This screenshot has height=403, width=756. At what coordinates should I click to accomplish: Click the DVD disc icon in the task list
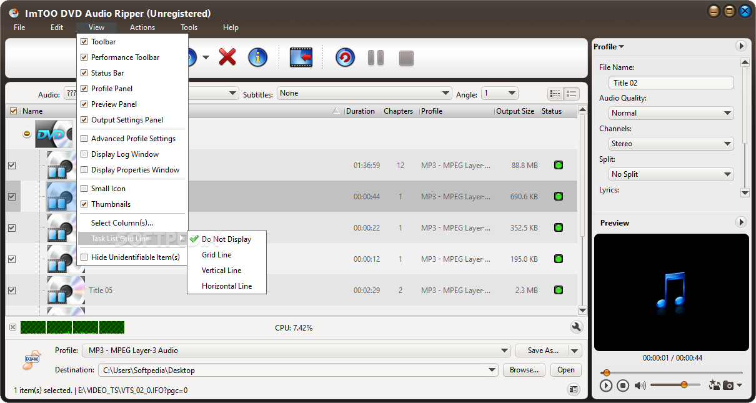(53, 134)
